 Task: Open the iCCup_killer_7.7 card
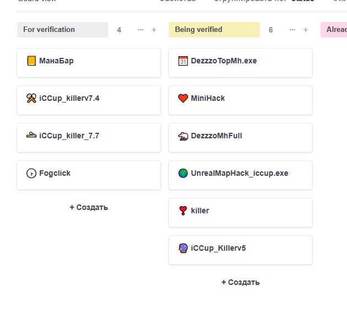[89, 138]
